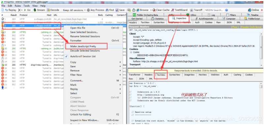Click the Replay toolbar button
The height and width of the screenshot is (125, 265).
11,10
